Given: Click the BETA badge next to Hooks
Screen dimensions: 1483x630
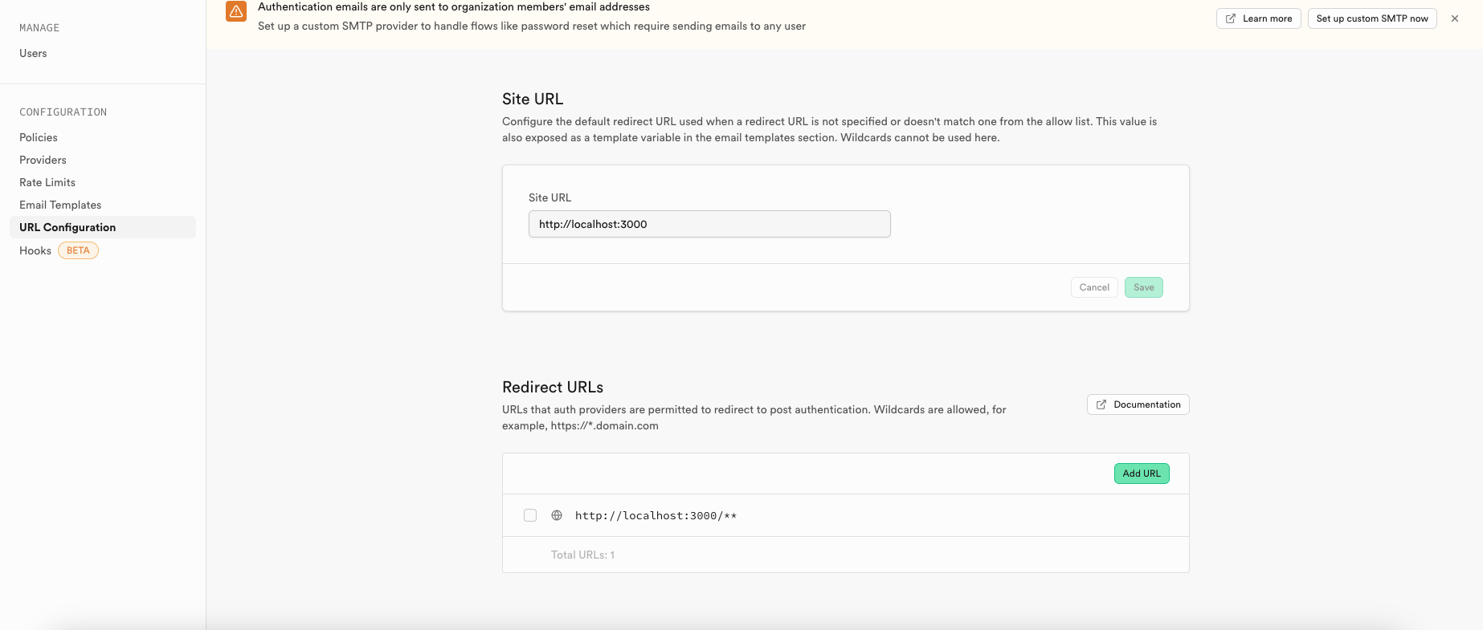Looking at the screenshot, I should click(x=78, y=250).
